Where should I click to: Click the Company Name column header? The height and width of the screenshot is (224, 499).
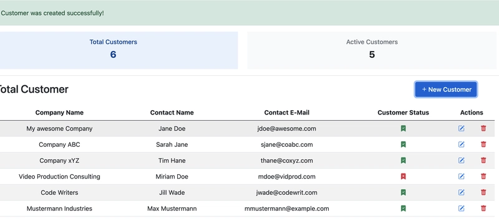coord(59,113)
